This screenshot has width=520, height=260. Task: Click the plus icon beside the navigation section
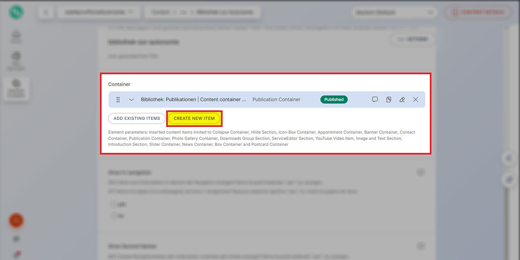tap(421, 172)
